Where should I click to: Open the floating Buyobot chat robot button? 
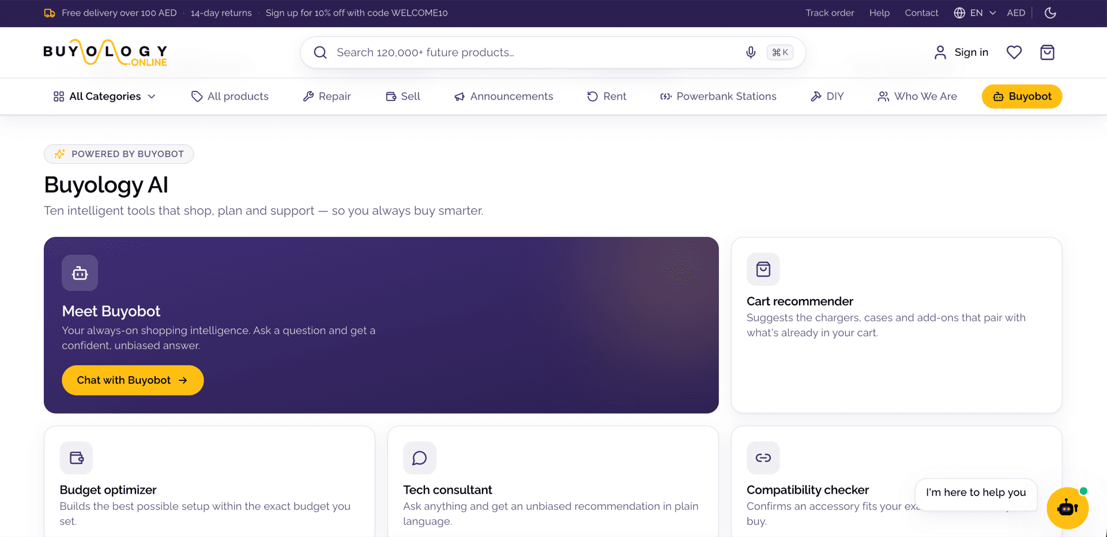pyautogui.click(x=1067, y=508)
